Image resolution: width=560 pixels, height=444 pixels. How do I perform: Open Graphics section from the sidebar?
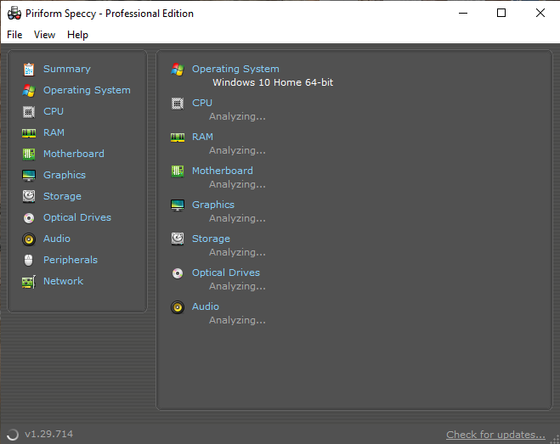point(65,175)
